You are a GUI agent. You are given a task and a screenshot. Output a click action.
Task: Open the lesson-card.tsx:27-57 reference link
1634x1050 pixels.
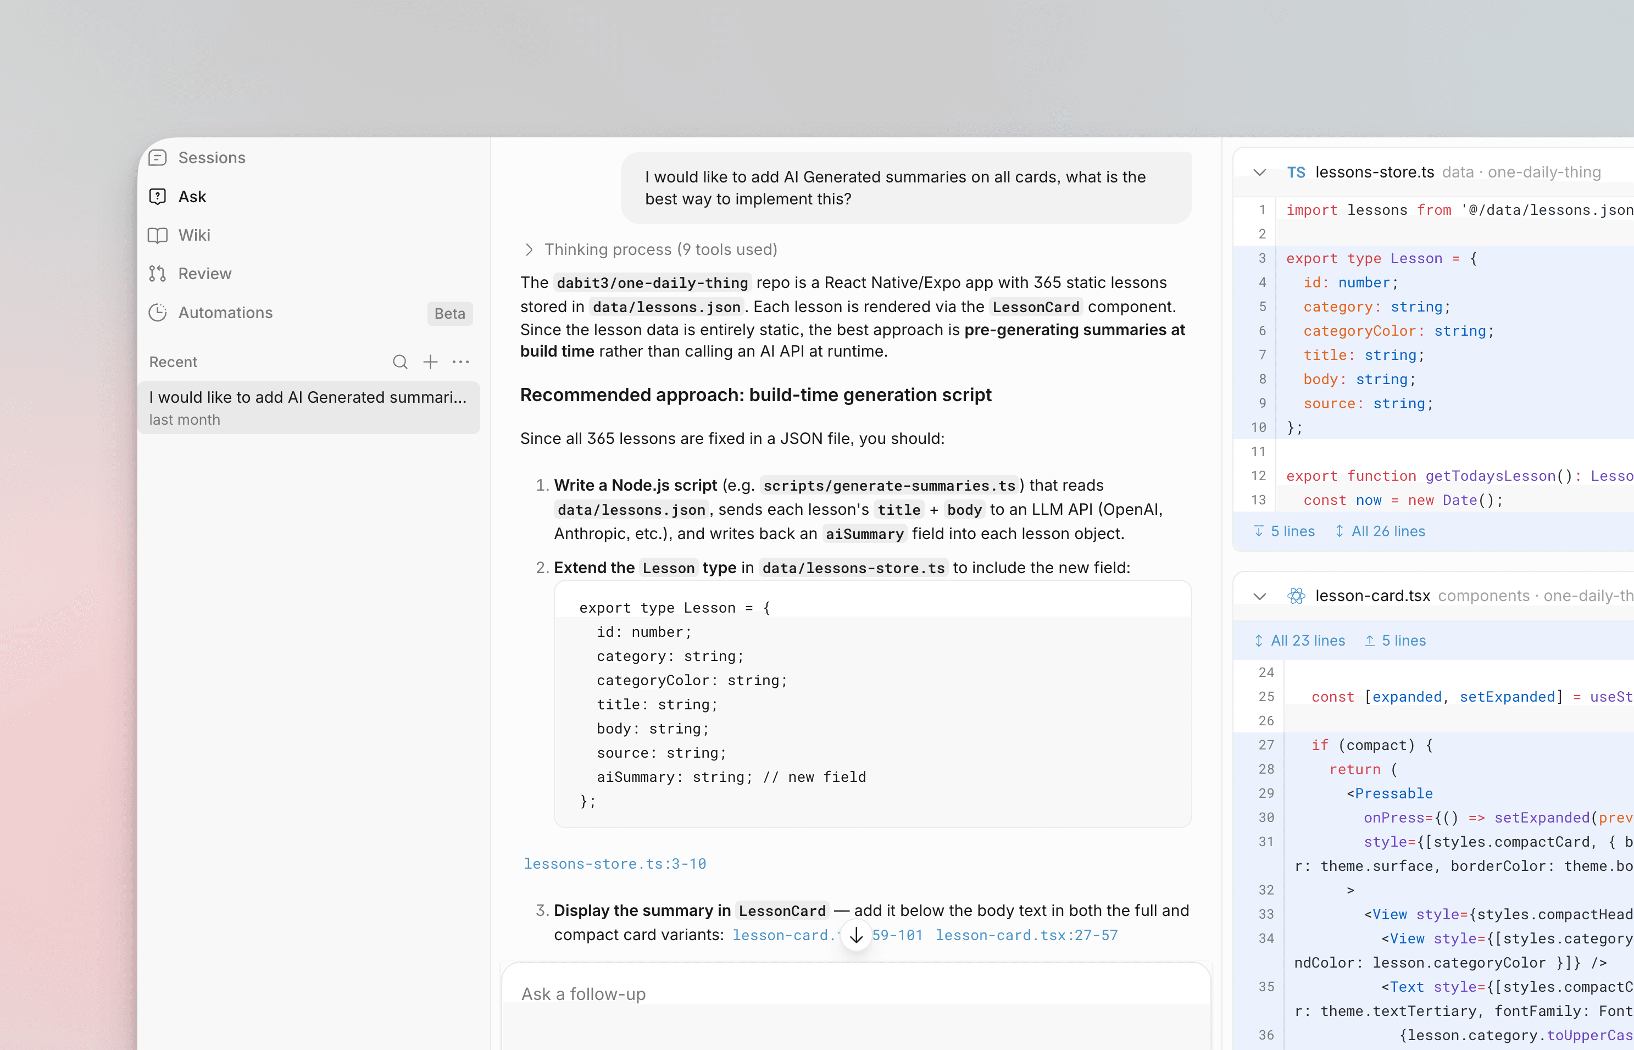(1027, 936)
